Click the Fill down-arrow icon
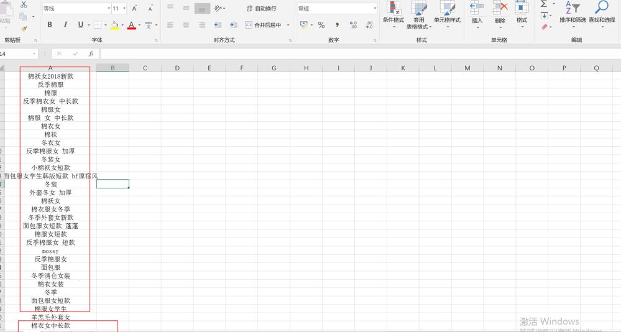The image size is (621, 332). click(x=544, y=16)
